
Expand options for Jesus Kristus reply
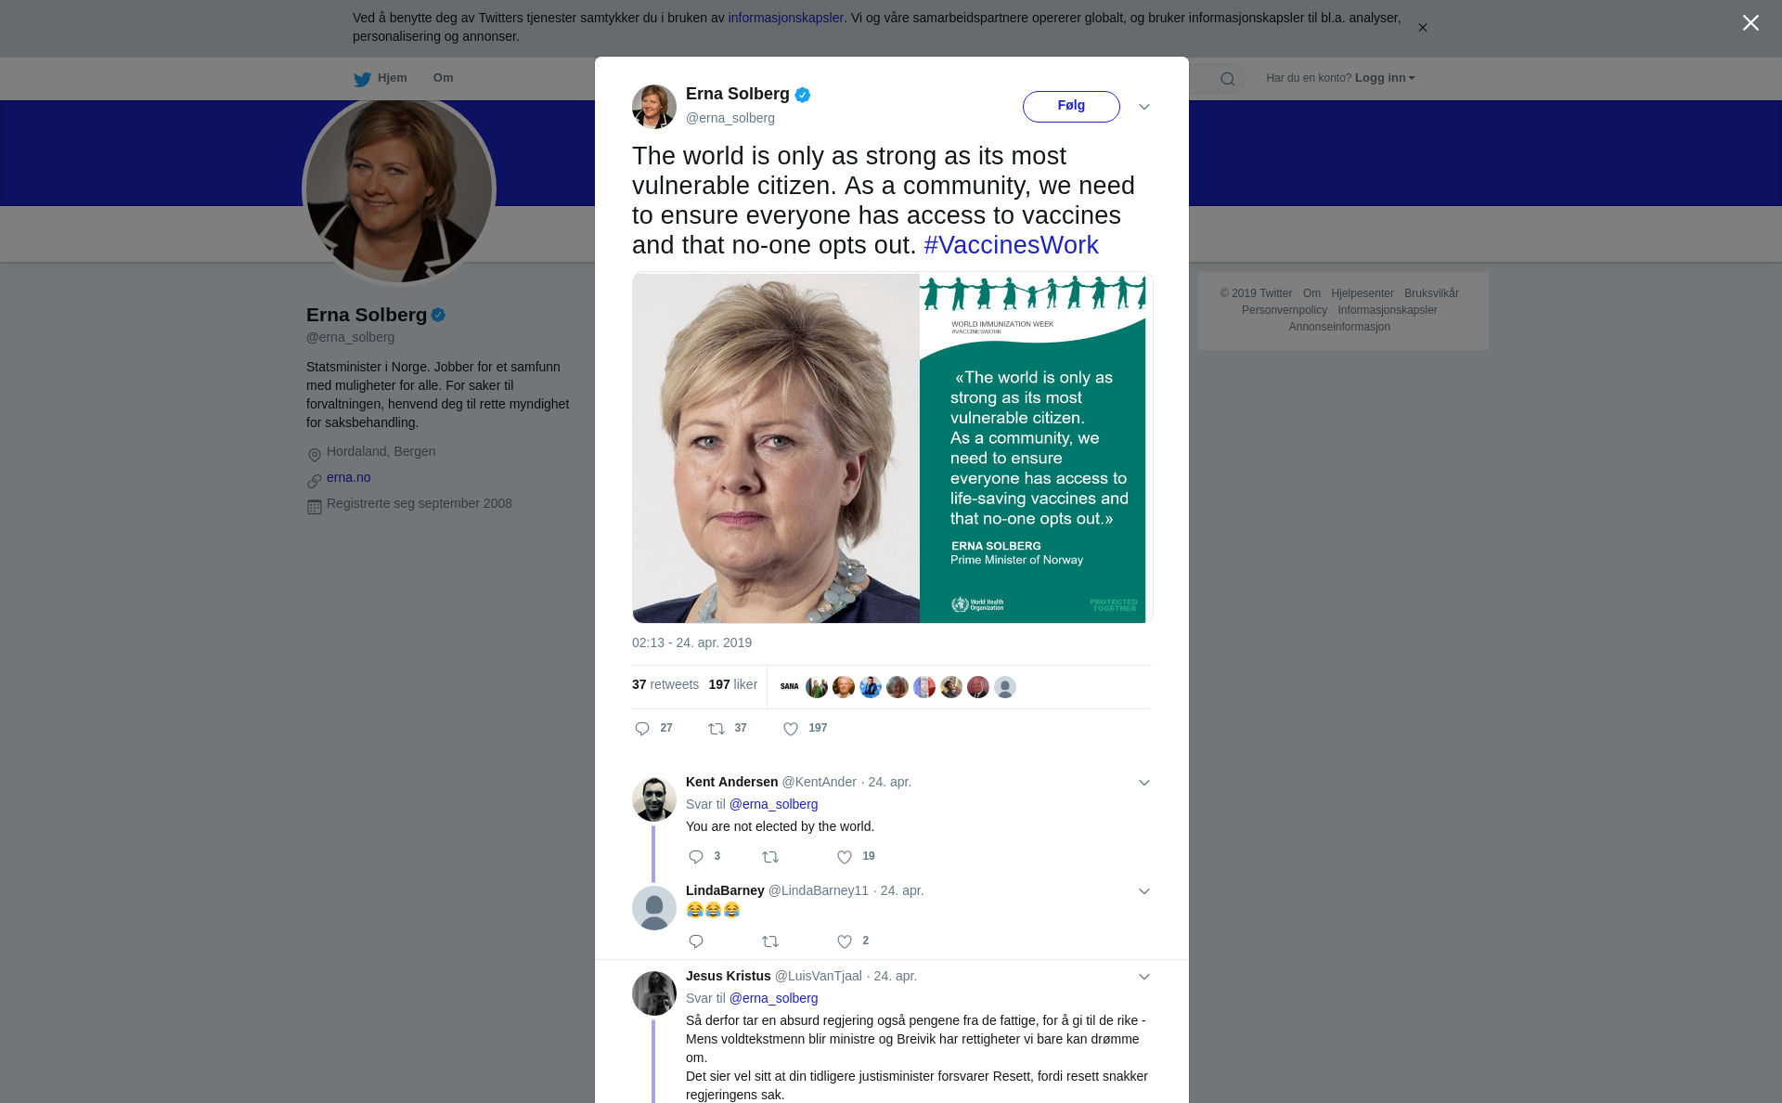(1144, 977)
